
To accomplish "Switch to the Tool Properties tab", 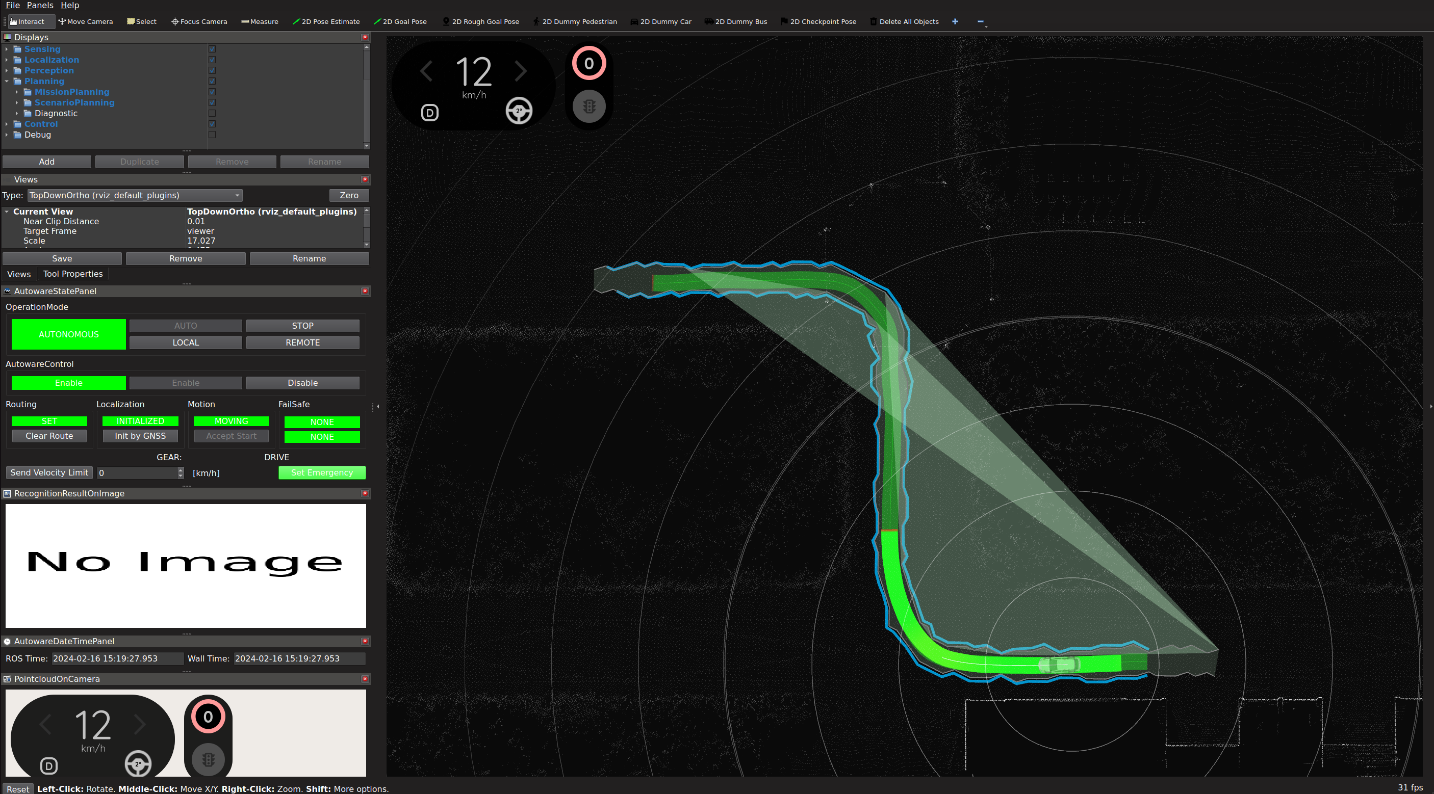I will pos(73,274).
